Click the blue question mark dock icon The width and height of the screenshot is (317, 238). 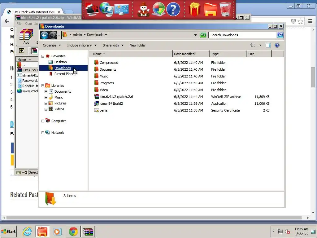(x=173, y=9)
